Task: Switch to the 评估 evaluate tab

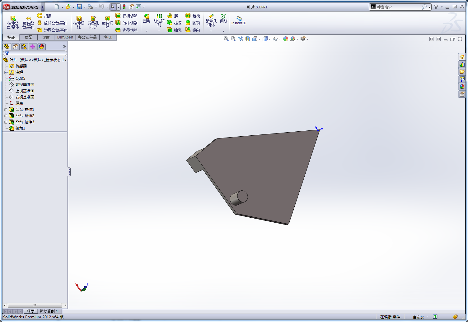Action: (x=46, y=37)
